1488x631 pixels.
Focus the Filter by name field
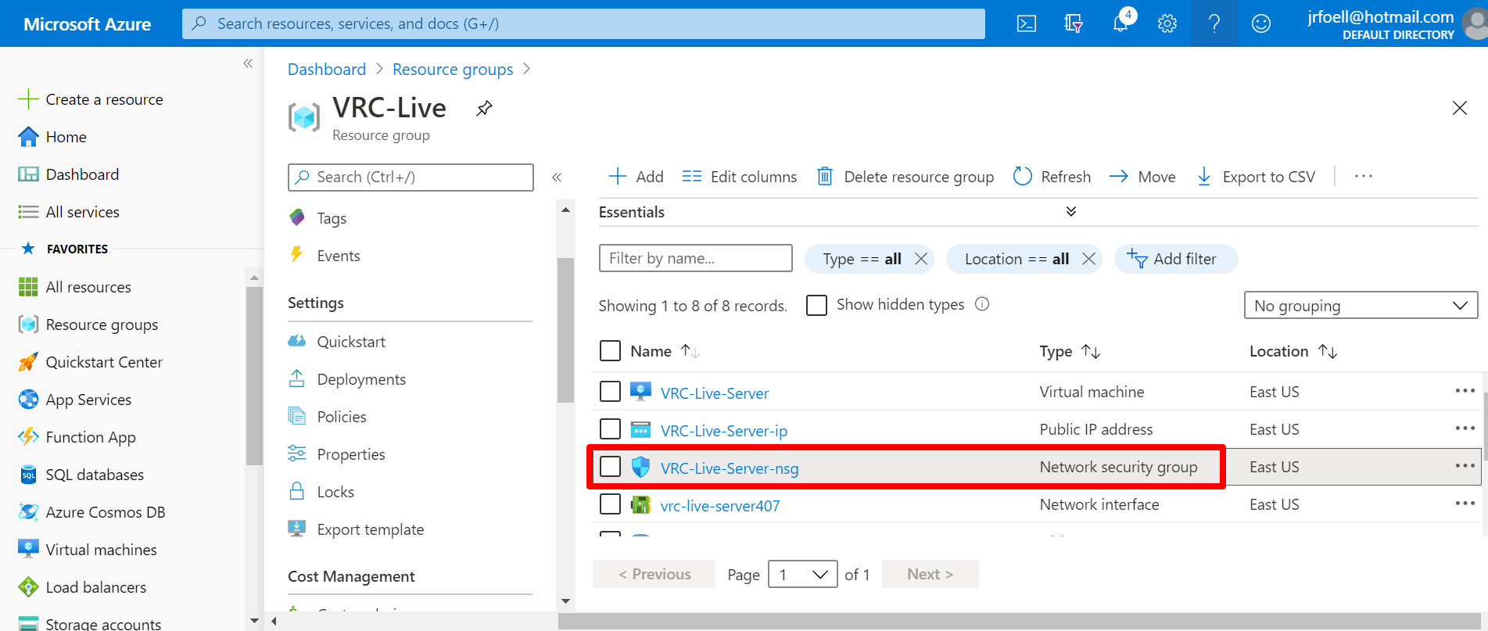coord(696,258)
